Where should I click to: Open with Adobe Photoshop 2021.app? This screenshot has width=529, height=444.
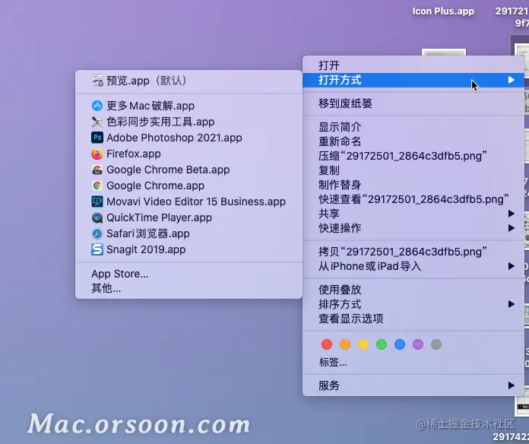point(188,138)
